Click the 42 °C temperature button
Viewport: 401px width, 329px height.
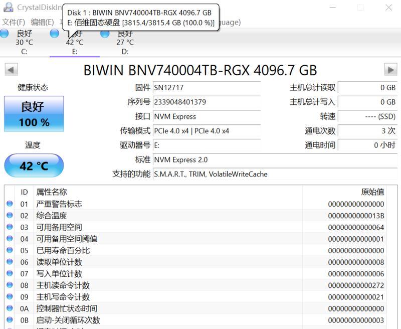pyautogui.click(x=34, y=166)
